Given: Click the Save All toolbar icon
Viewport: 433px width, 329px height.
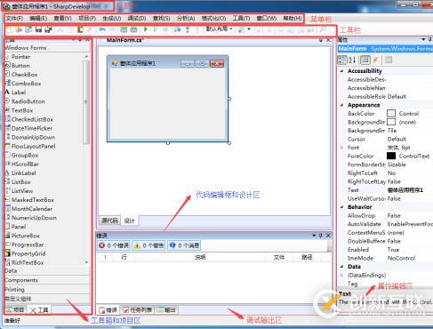Looking at the screenshot, I should (x=48, y=29).
